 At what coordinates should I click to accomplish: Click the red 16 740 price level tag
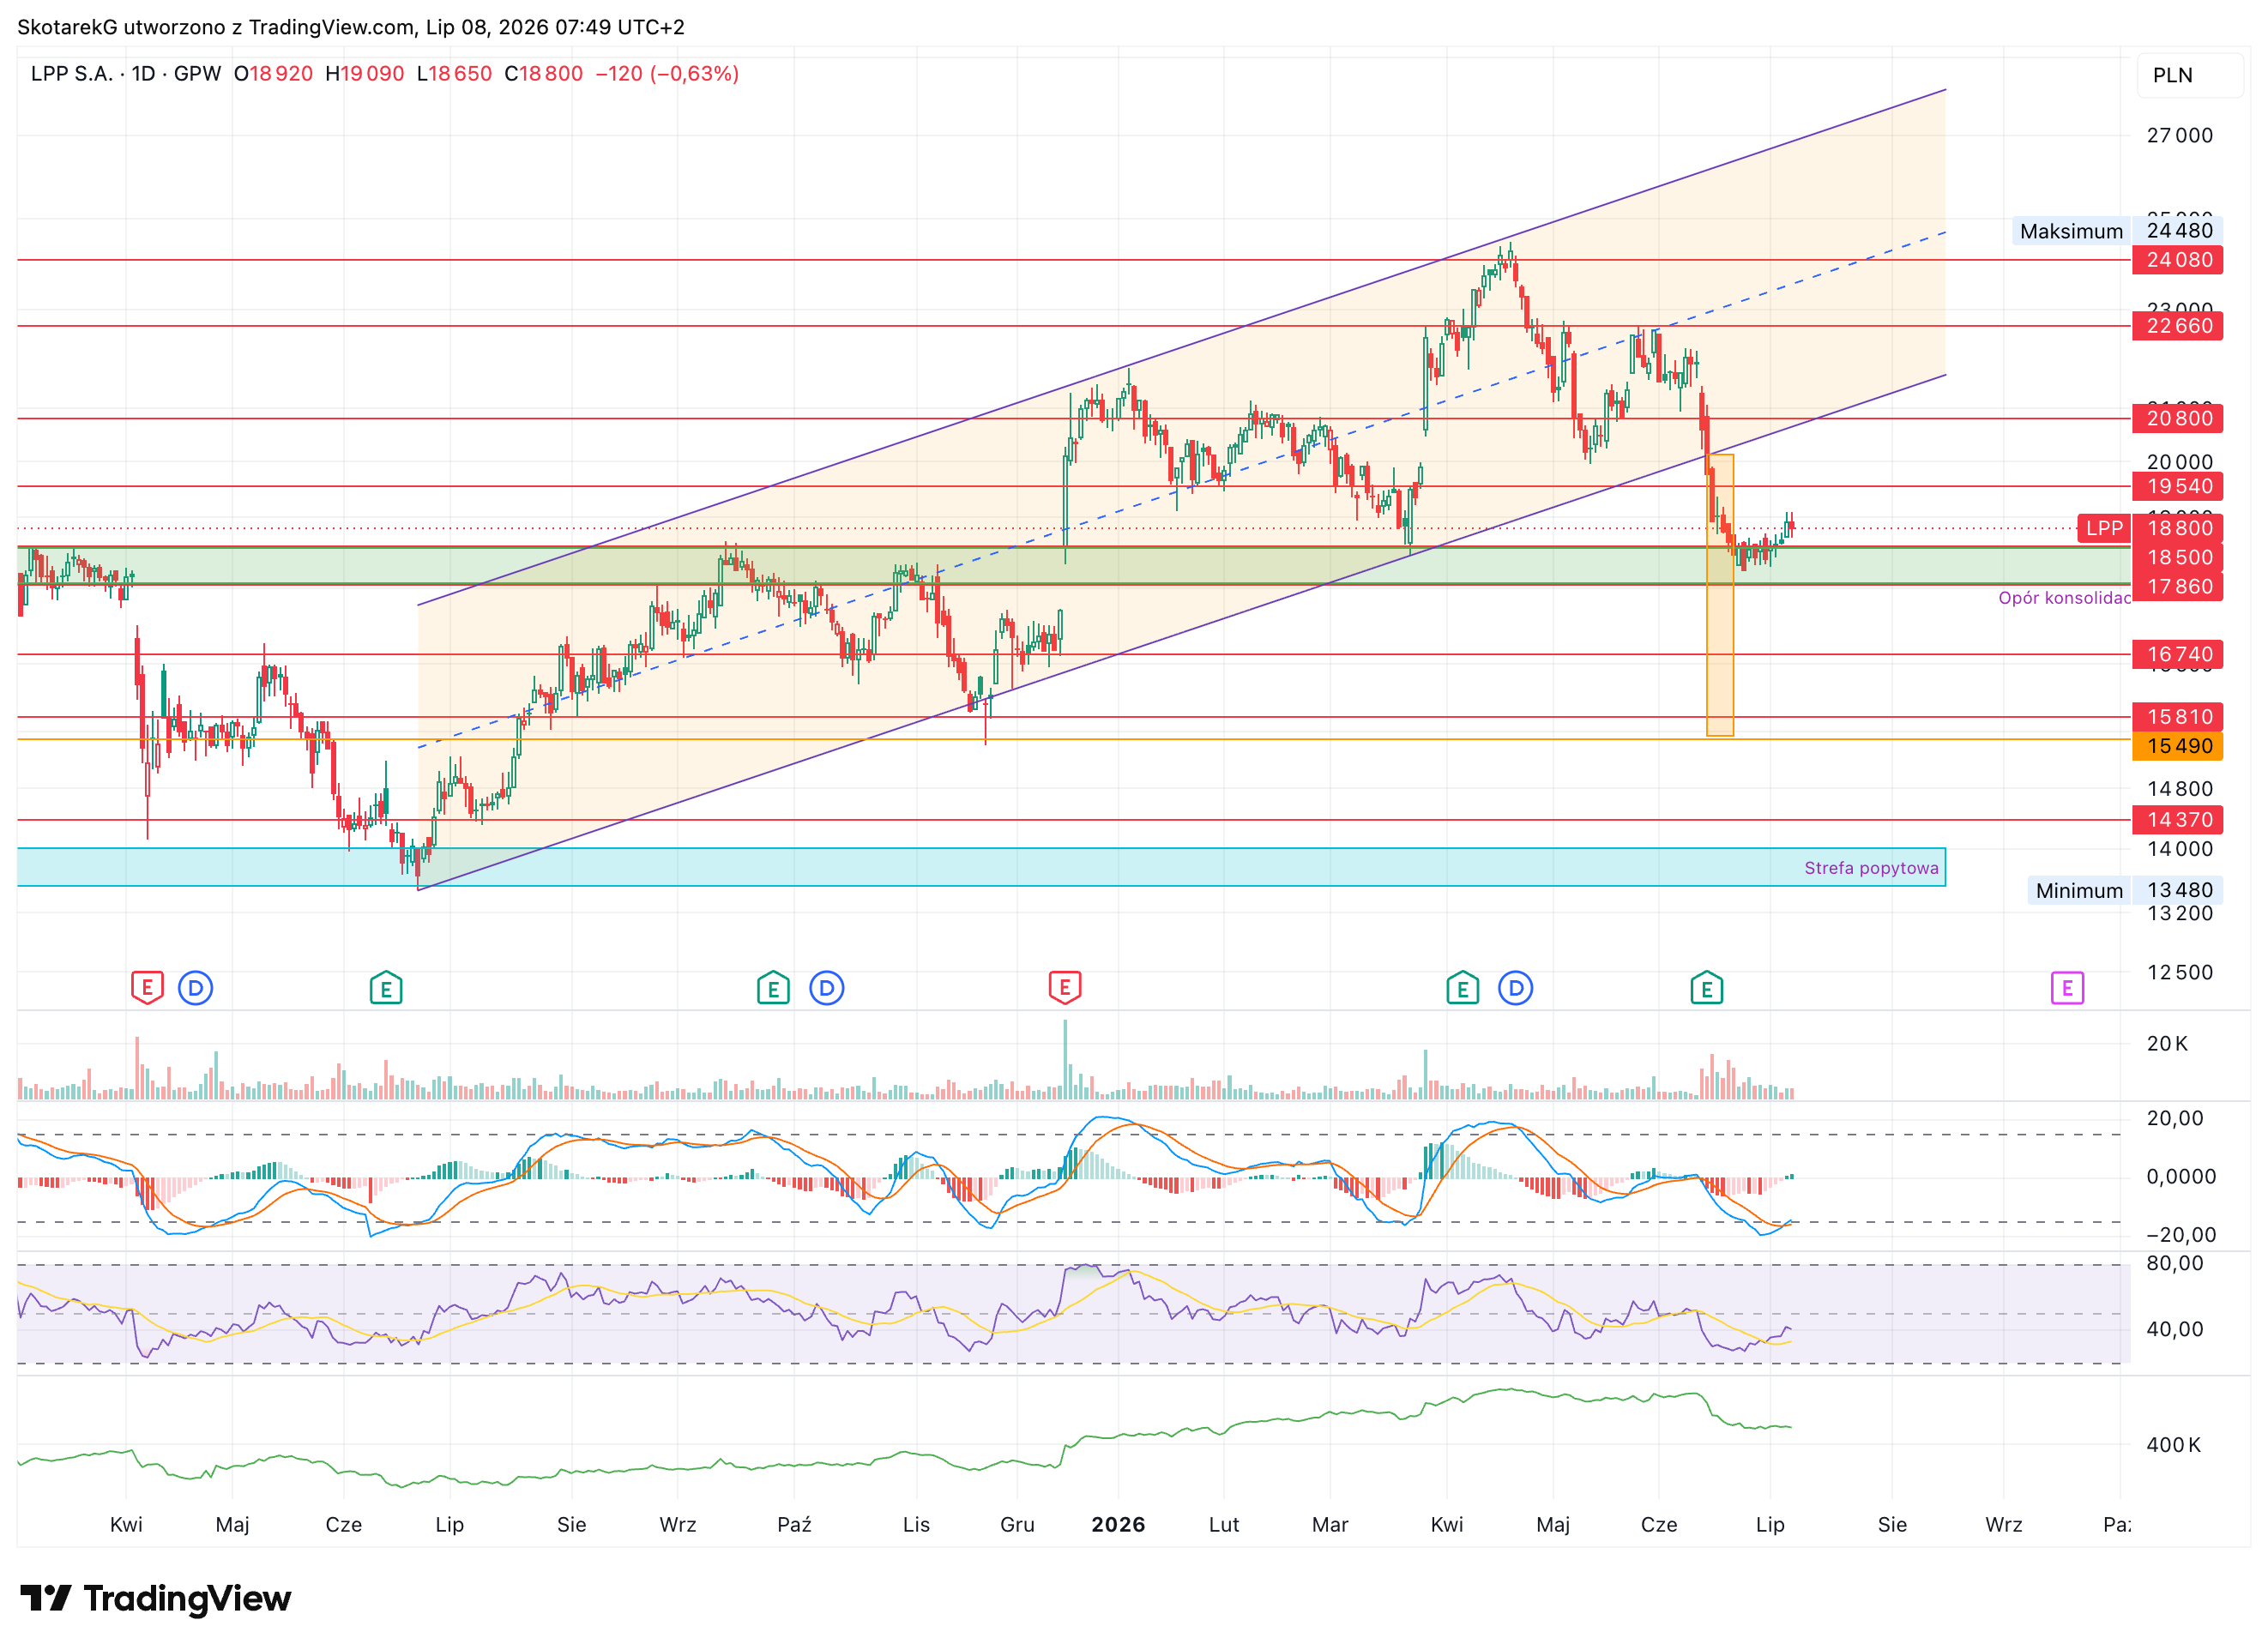coord(2178,654)
